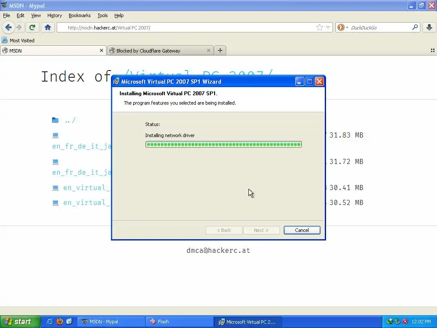Open the Edit menu
Image resolution: width=437 pixels, height=328 pixels.
20,15
